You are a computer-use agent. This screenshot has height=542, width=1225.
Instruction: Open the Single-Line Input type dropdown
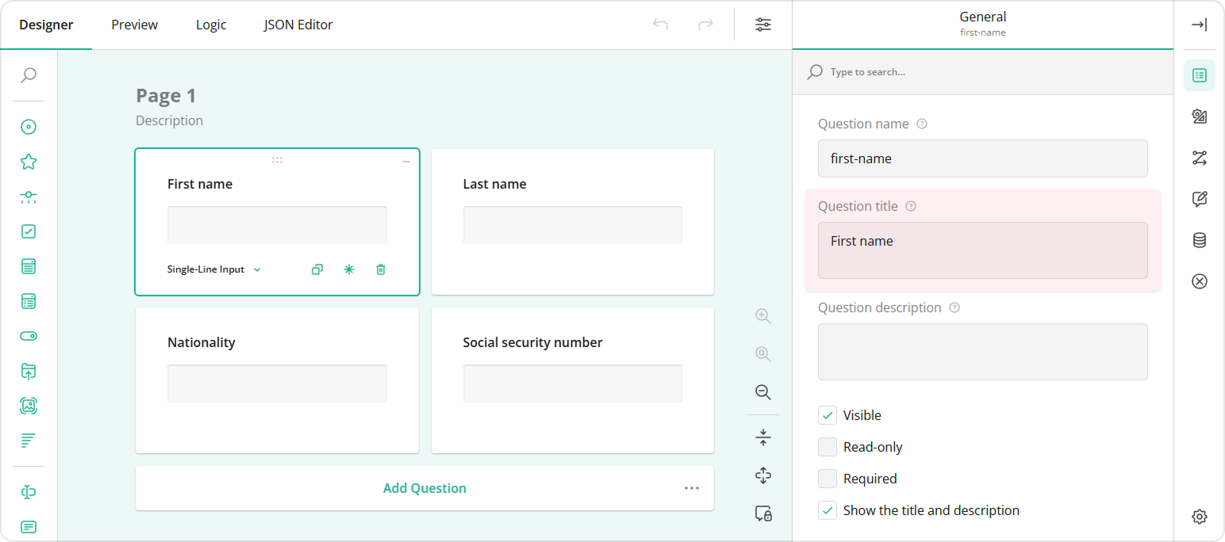pyautogui.click(x=213, y=269)
